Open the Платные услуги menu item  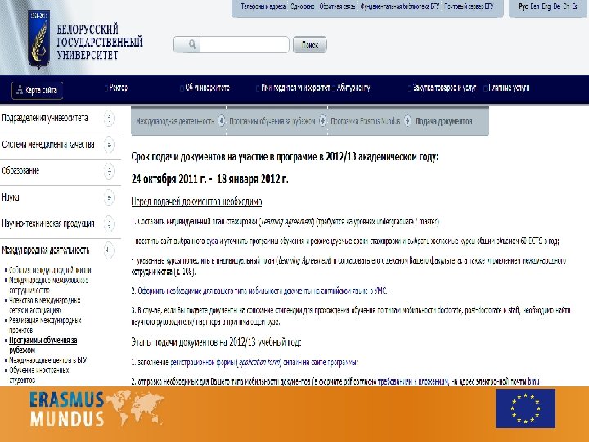click(509, 88)
